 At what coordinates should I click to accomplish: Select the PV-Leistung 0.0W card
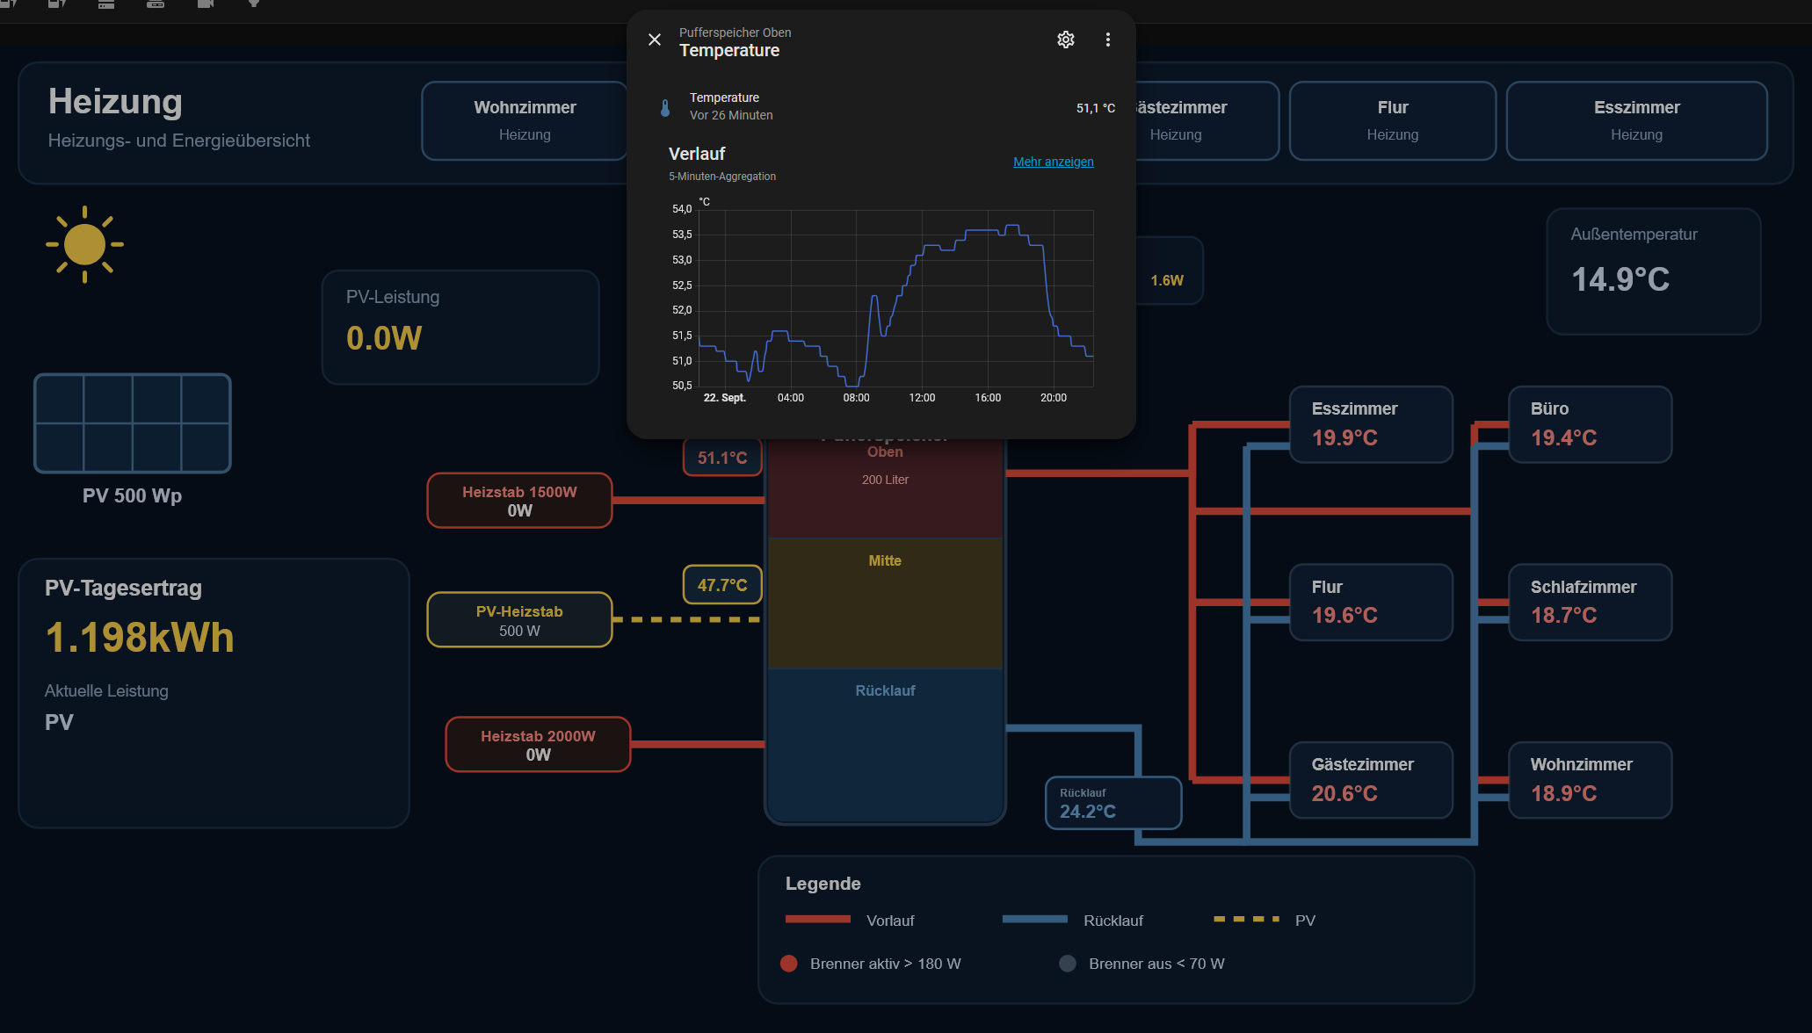tap(460, 327)
